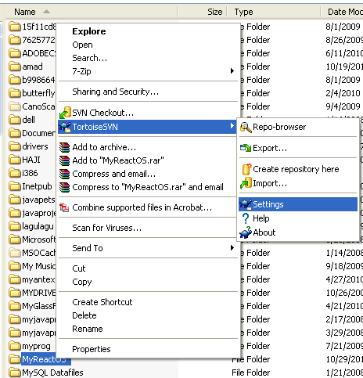Screen dimensions: 363x378
Task: Click the Acrobat PDF combine icon
Action: click(x=64, y=207)
